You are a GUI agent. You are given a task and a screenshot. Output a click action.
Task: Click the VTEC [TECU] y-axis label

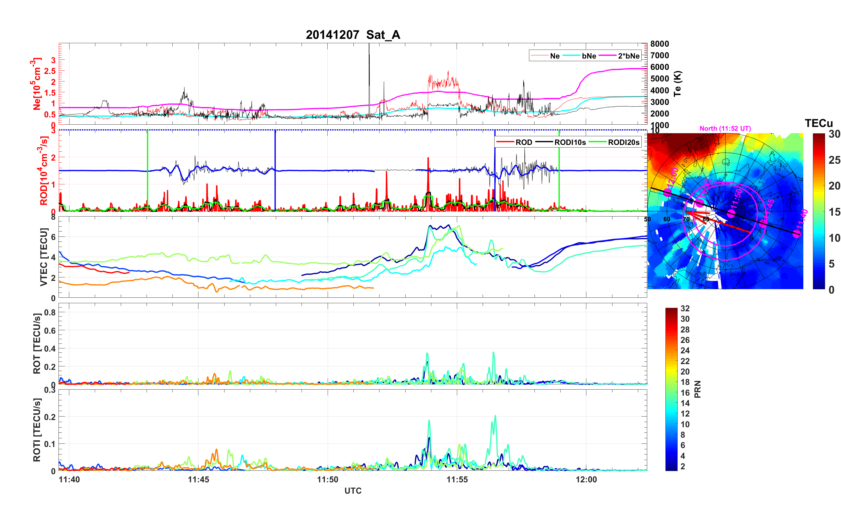point(43,257)
